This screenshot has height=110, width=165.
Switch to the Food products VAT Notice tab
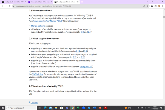click(13, 2)
